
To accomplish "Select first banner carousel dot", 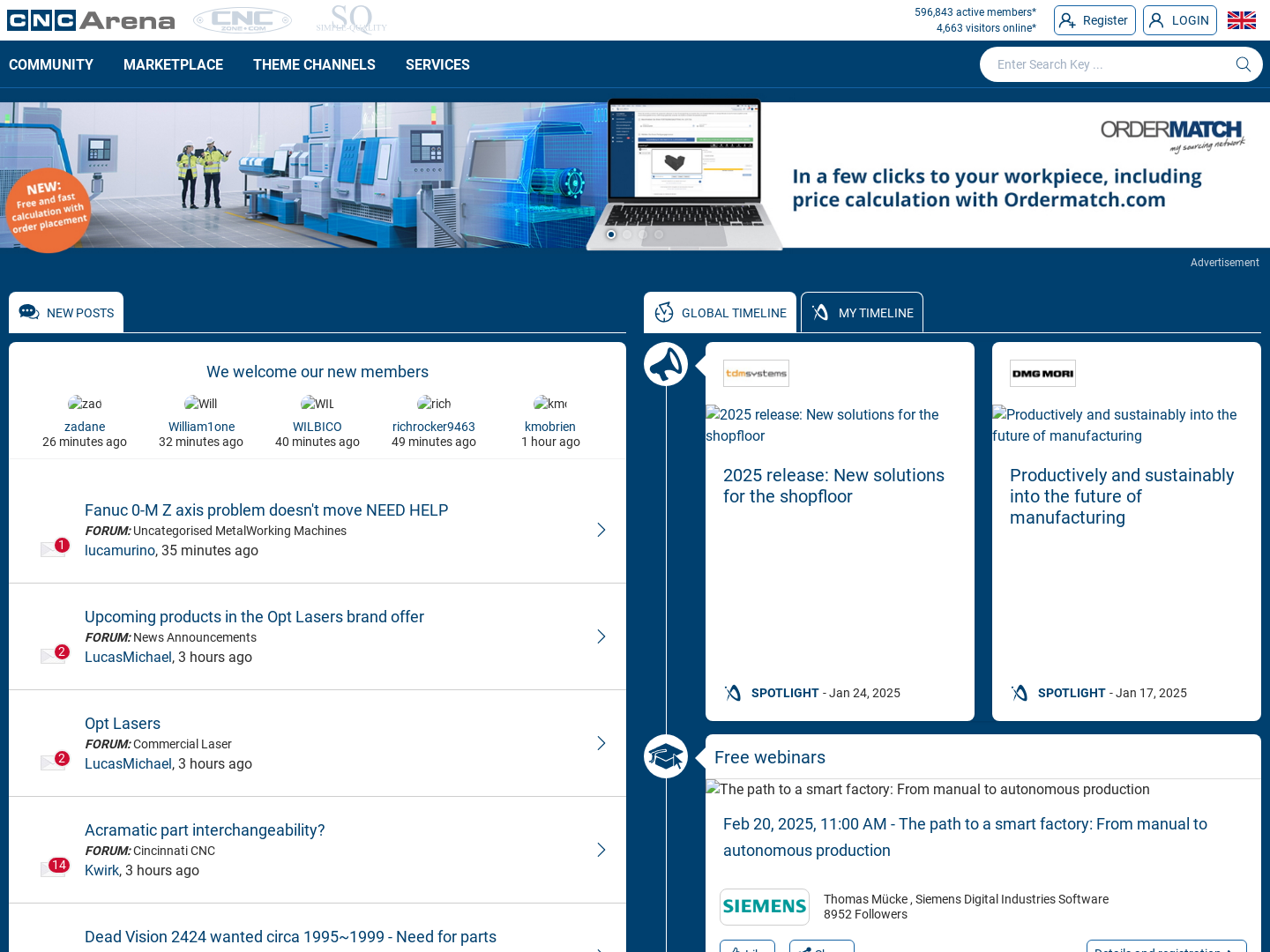I will click(611, 234).
